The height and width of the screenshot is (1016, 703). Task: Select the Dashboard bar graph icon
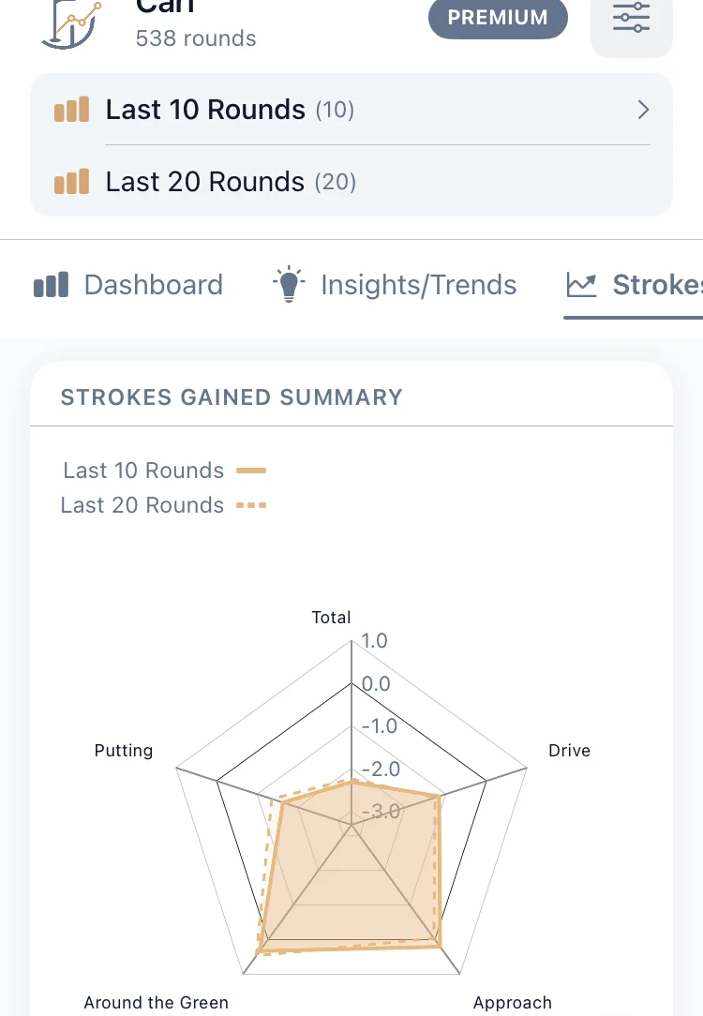pyautogui.click(x=51, y=284)
